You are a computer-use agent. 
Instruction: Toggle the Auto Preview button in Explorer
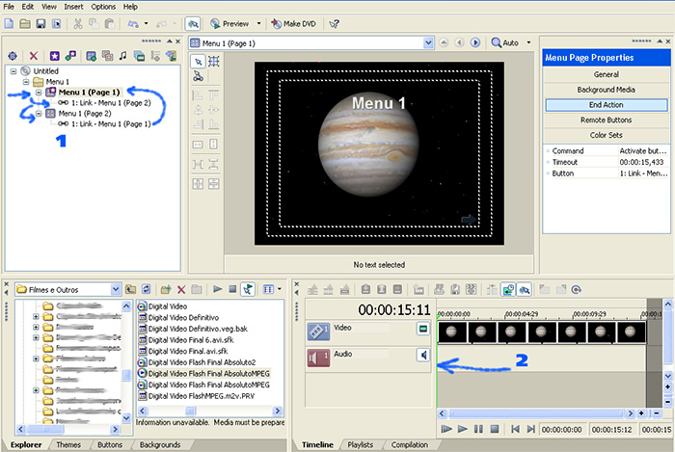(x=248, y=289)
